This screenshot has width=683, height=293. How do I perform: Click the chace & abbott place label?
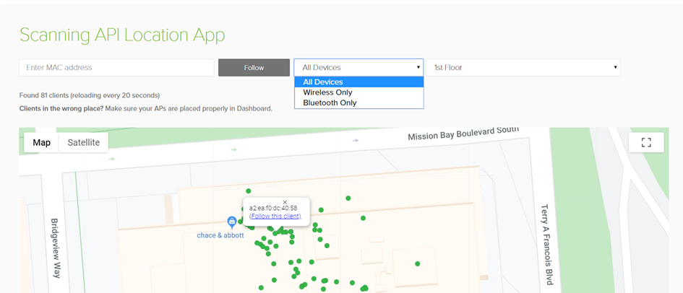coord(220,235)
